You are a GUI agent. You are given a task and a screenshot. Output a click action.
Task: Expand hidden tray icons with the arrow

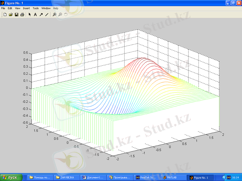coord(224,178)
